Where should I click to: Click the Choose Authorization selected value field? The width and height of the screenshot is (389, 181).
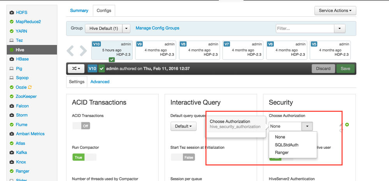(x=285, y=126)
